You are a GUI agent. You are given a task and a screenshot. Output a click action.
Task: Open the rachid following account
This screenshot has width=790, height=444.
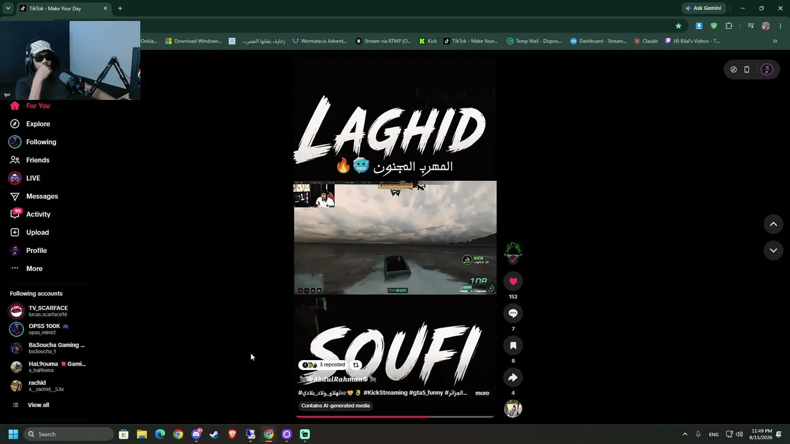click(48, 386)
